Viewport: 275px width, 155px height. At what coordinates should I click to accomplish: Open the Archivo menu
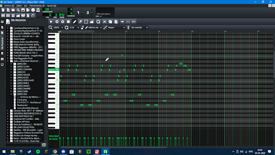9,6
